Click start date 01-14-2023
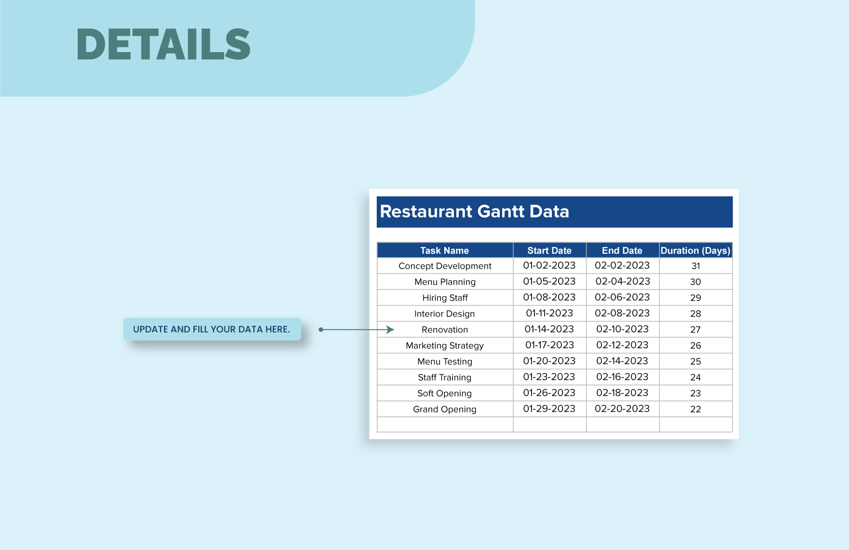The height and width of the screenshot is (550, 849). [549, 329]
